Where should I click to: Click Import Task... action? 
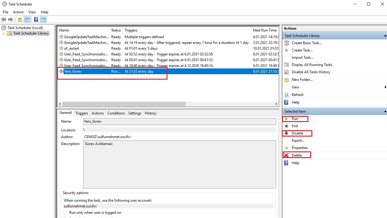pos(302,58)
